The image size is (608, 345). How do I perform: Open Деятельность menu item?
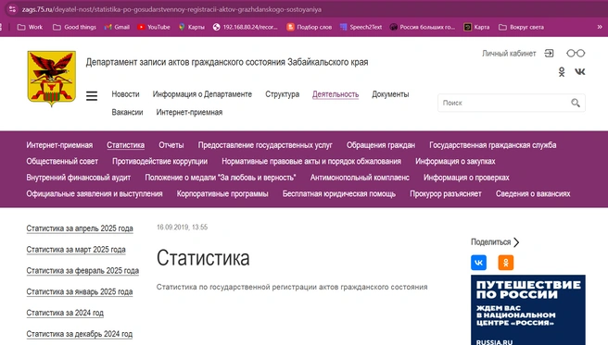pos(336,94)
